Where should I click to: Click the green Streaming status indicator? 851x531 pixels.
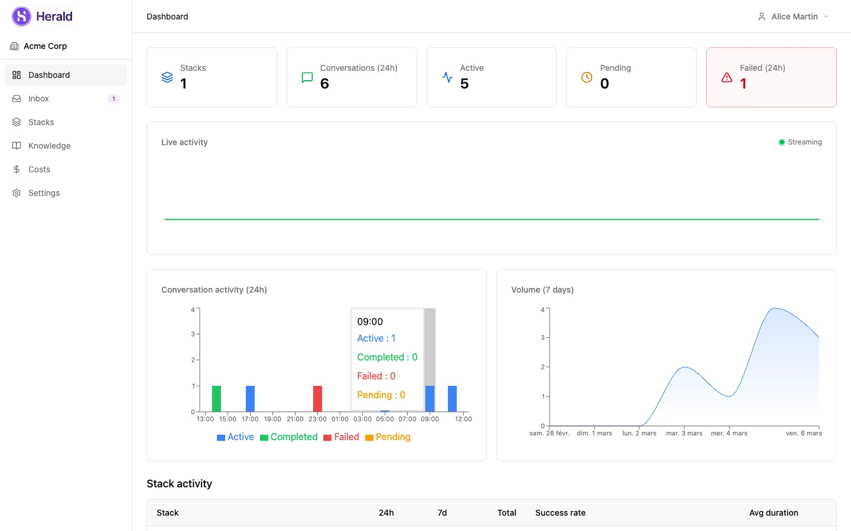781,142
